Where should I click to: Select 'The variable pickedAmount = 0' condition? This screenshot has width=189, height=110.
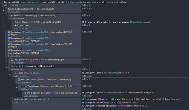point(32,99)
